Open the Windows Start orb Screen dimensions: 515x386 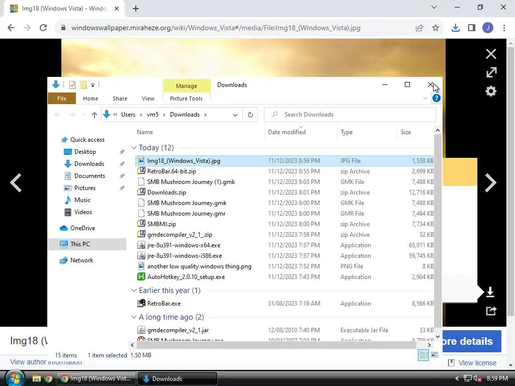point(15,378)
